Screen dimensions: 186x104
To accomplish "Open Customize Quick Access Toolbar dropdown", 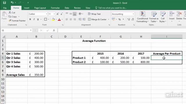I will coord(28,3).
